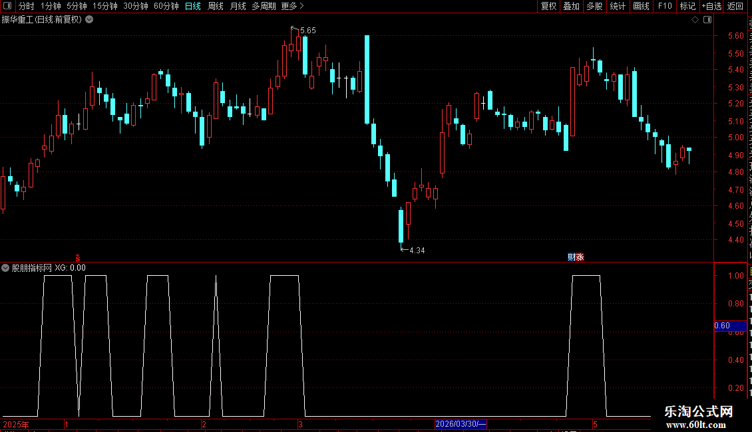This screenshot has width=752, height=432.
Task: Select the 60分钟 period tab
Action: click(166, 6)
